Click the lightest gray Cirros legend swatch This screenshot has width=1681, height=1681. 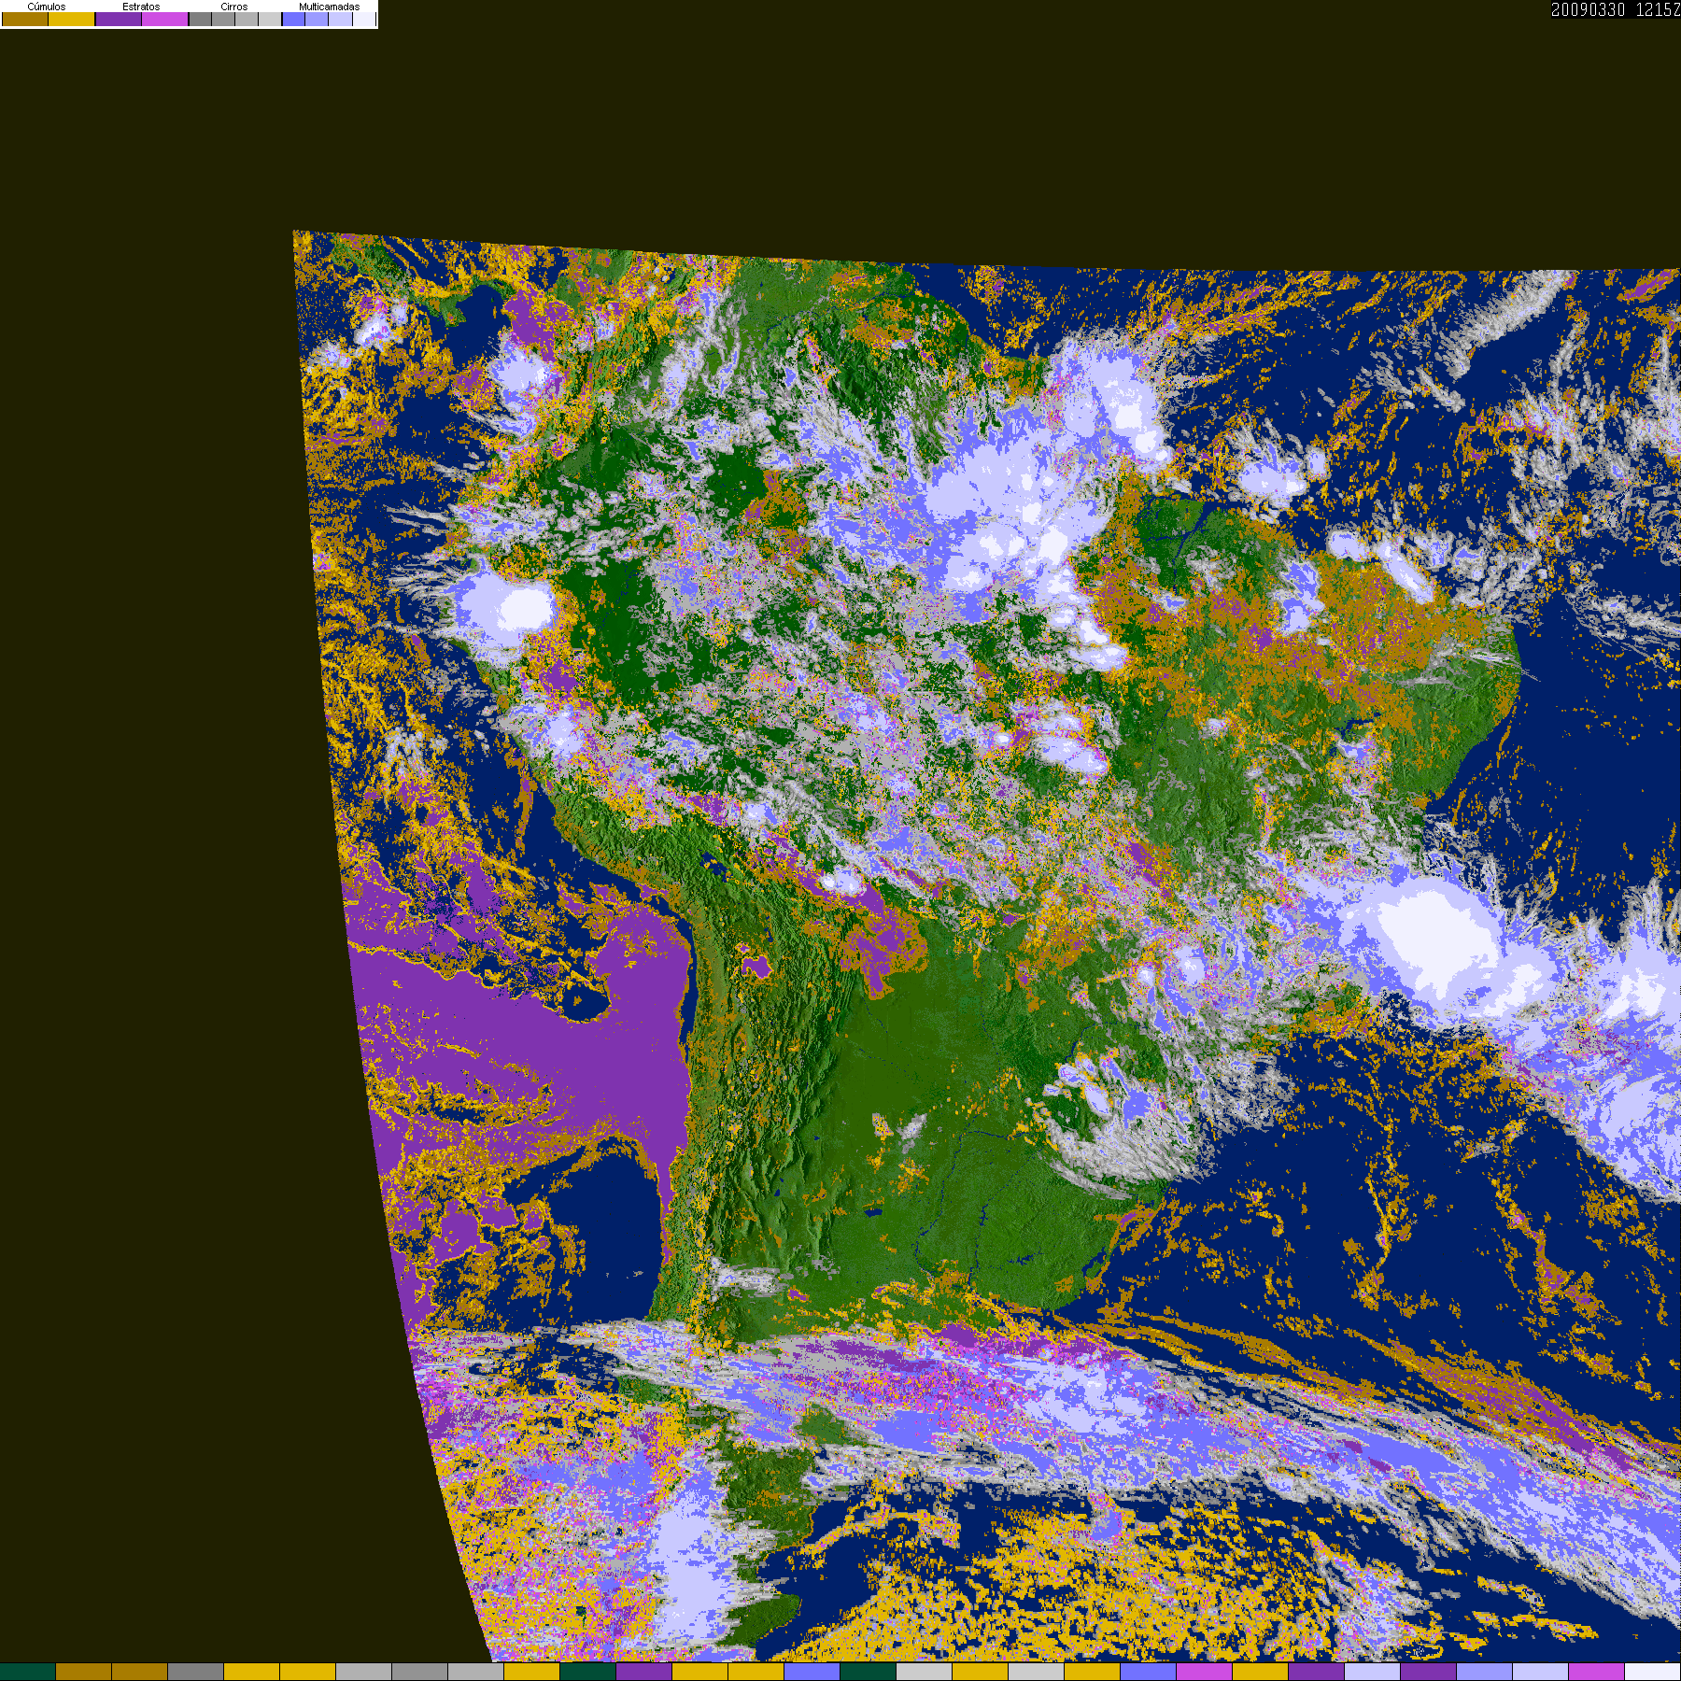(270, 19)
